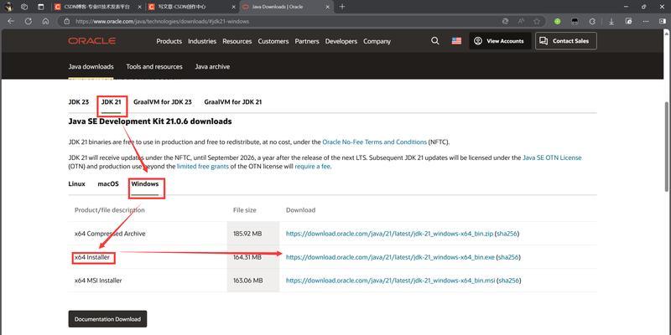Open the Developers menu
The width and height of the screenshot is (671, 335).
341,41
